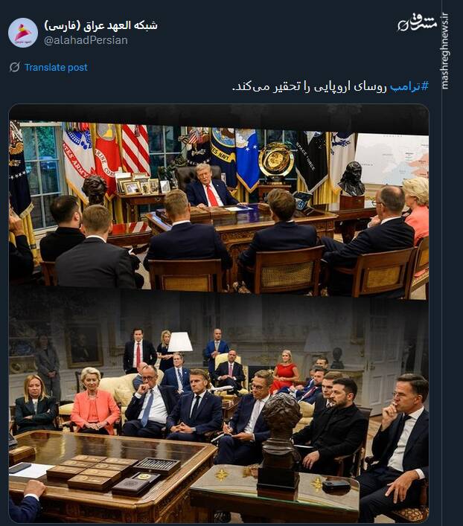Click the golden round emblem behind the desk
463x526 pixels.
click(x=276, y=161)
